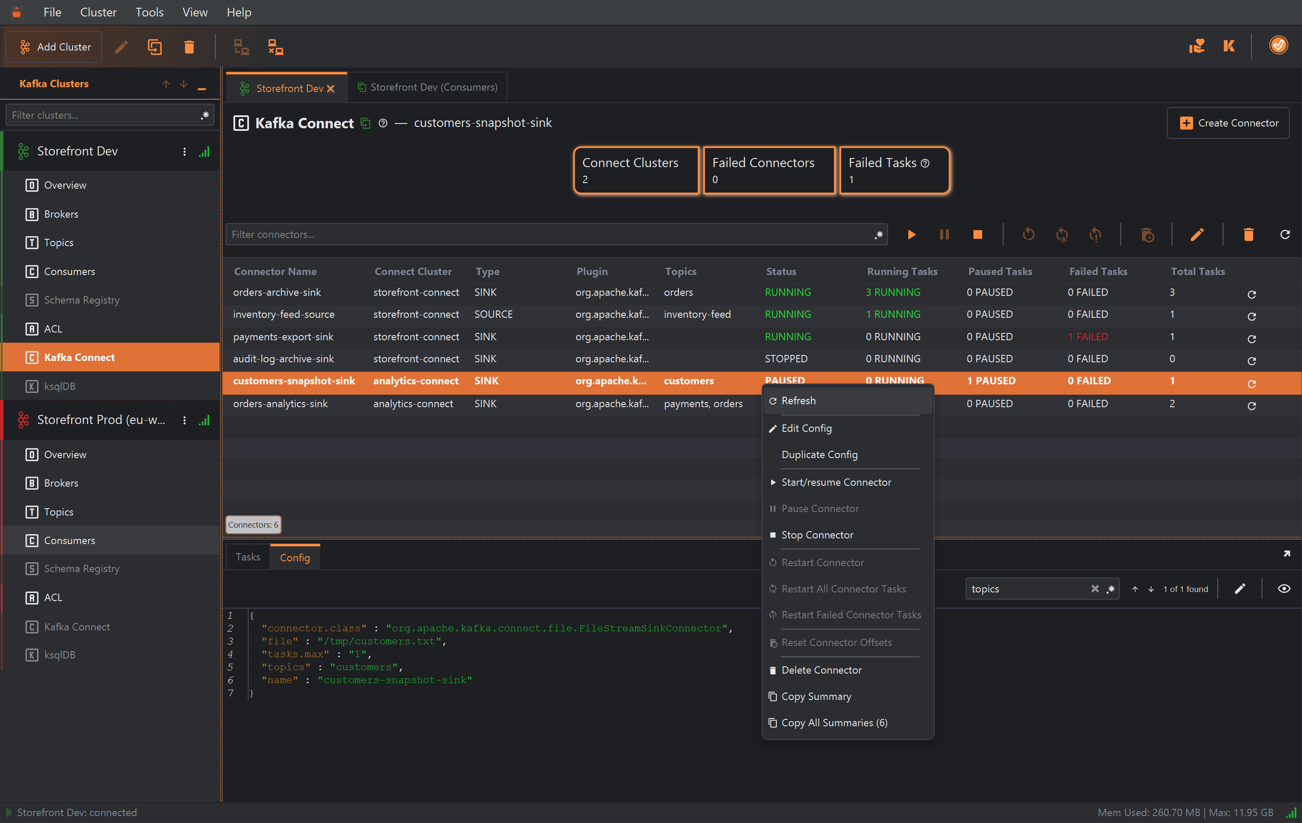Expand the config panel with arrow icon
Viewport: 1302px width, 823px height.
tap(1287, 554)
